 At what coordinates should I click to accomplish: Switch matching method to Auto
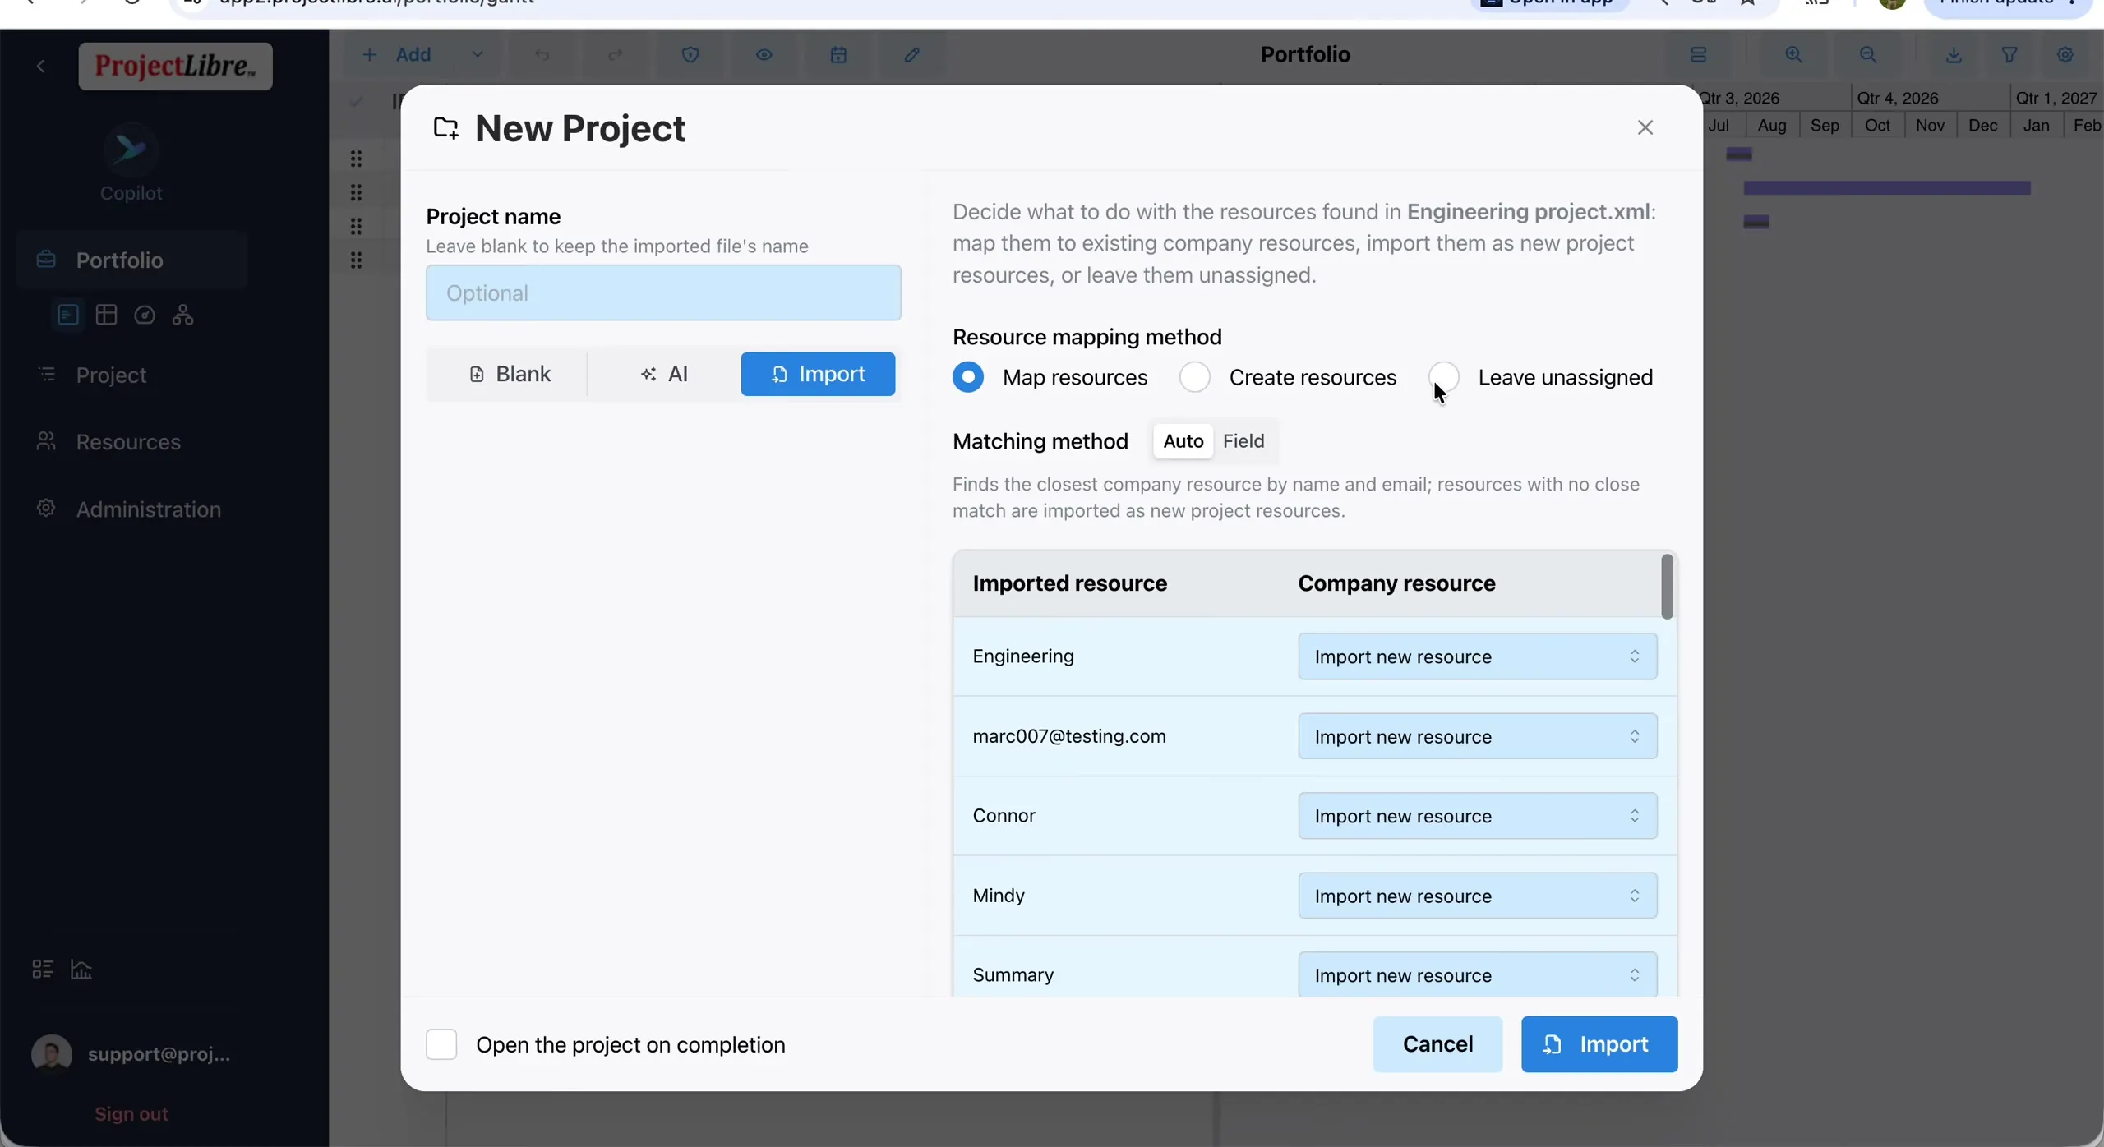(x=1183, y=441)
